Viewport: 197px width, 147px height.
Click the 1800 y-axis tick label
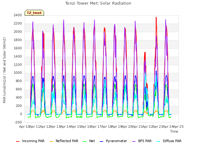coord(18,40)
